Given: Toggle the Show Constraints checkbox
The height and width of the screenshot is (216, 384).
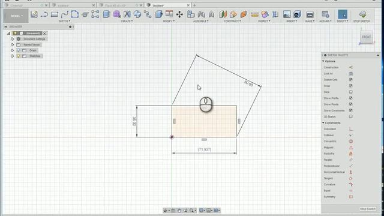Looking at the screenshot, I should tap(350, 110).
